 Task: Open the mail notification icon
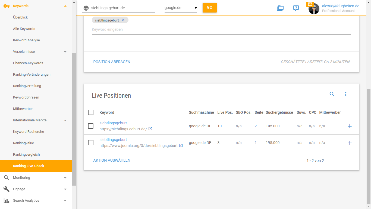coord(310,4)
